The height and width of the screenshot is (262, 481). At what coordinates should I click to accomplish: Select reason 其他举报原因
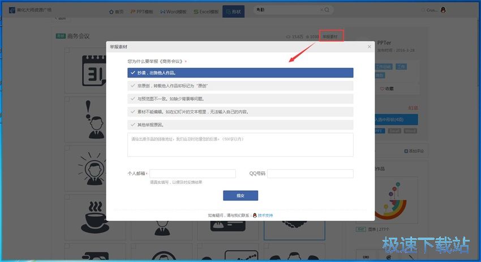tap(240, 125)
